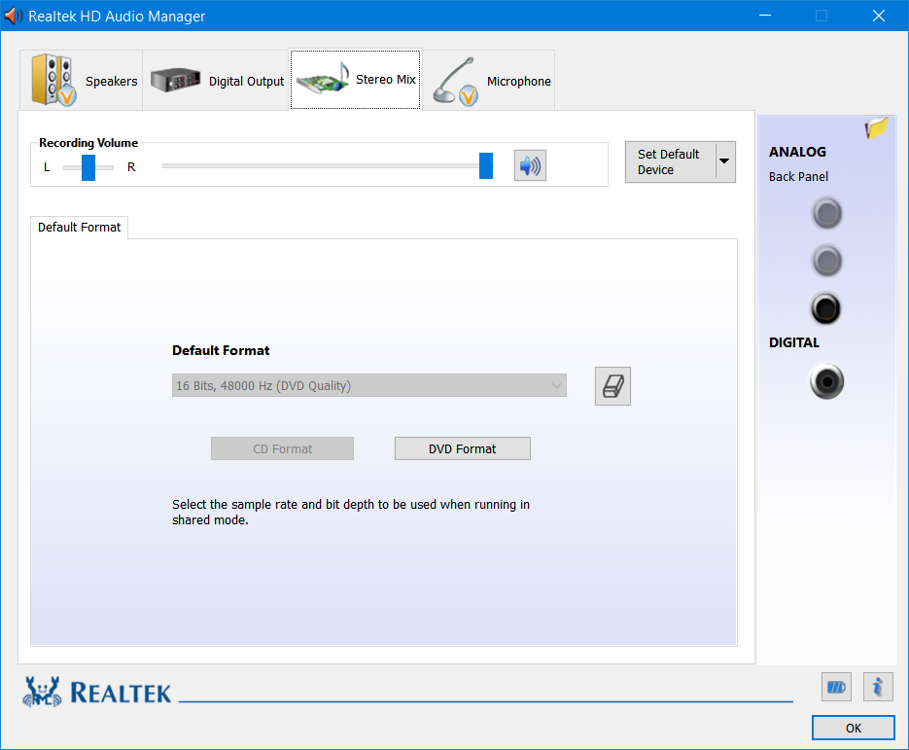Click the black analog back panel jack

(825, 308)
